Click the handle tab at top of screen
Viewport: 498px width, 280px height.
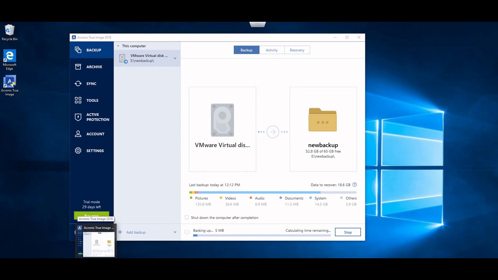pos(257,24)
